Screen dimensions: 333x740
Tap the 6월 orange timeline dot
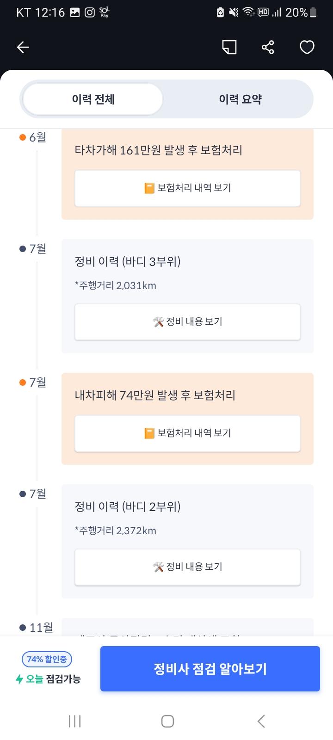[x=23, y=137]
